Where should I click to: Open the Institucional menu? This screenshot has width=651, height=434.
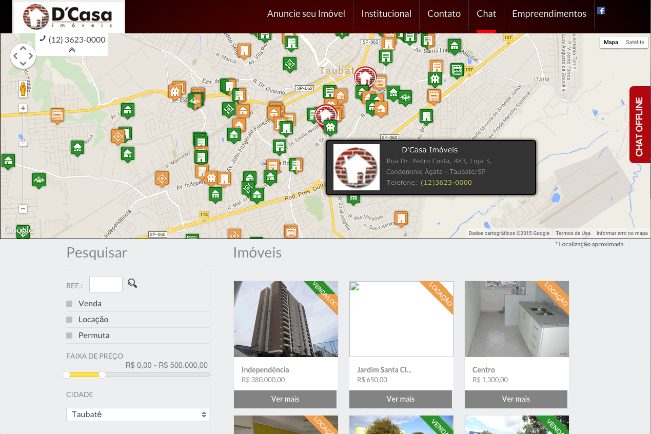[x=386, y=14]
